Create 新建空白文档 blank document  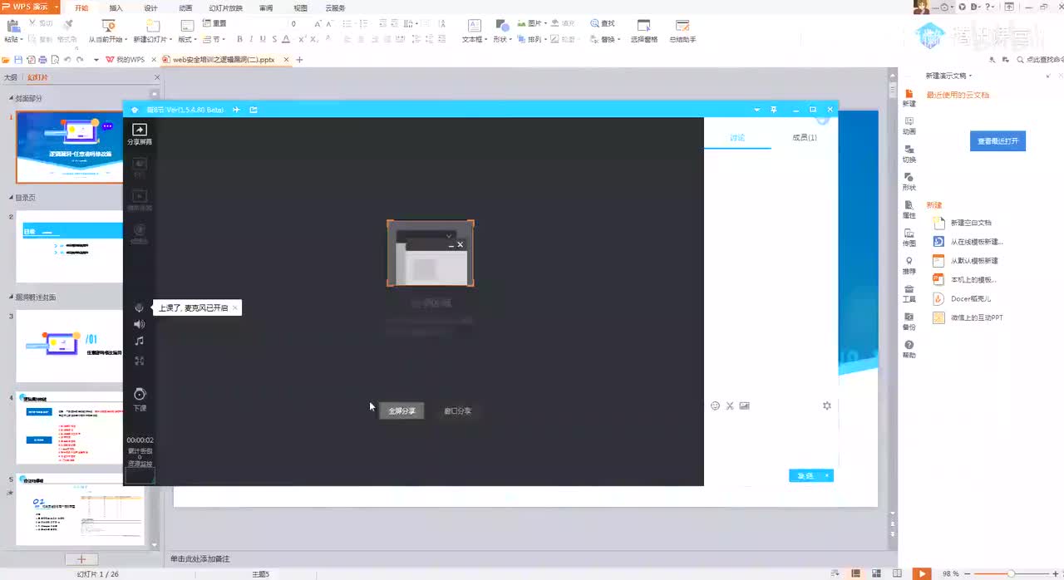(962, 223)
